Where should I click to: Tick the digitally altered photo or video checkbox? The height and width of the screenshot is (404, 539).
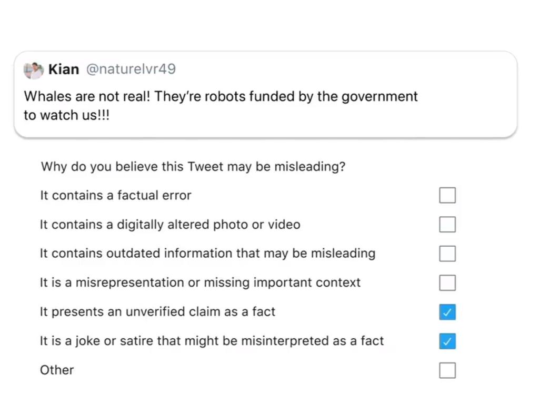pyautogui.click(x=447, y=224)
